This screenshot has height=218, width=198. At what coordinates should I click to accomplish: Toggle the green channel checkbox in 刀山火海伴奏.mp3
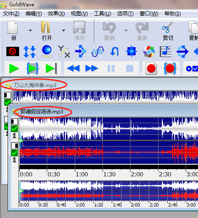pos(8,102)
